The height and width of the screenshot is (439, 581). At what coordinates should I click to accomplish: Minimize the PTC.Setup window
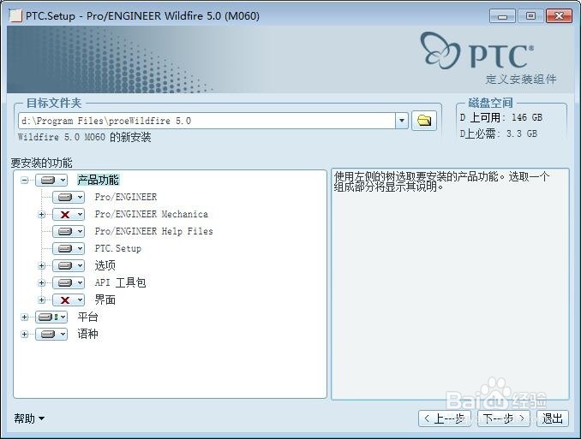(502, 16)
